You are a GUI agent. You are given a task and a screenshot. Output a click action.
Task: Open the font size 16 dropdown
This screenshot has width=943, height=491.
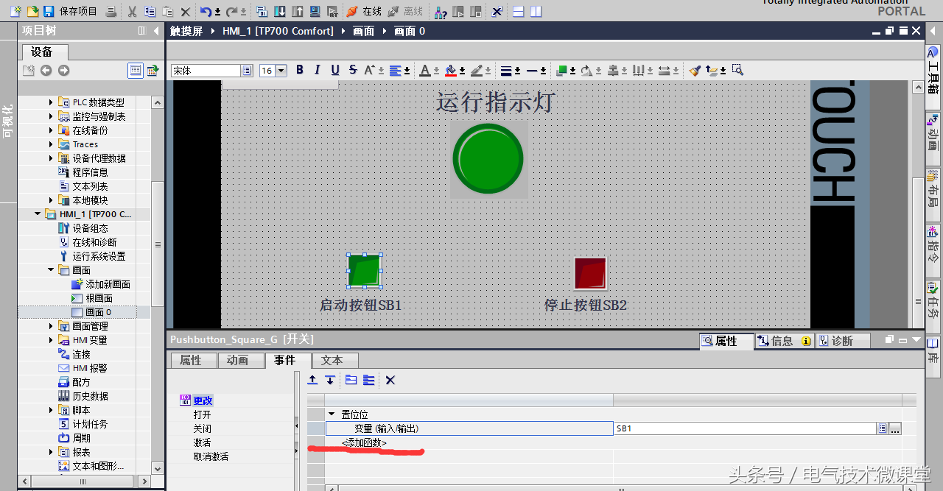[x=283, y=70]
